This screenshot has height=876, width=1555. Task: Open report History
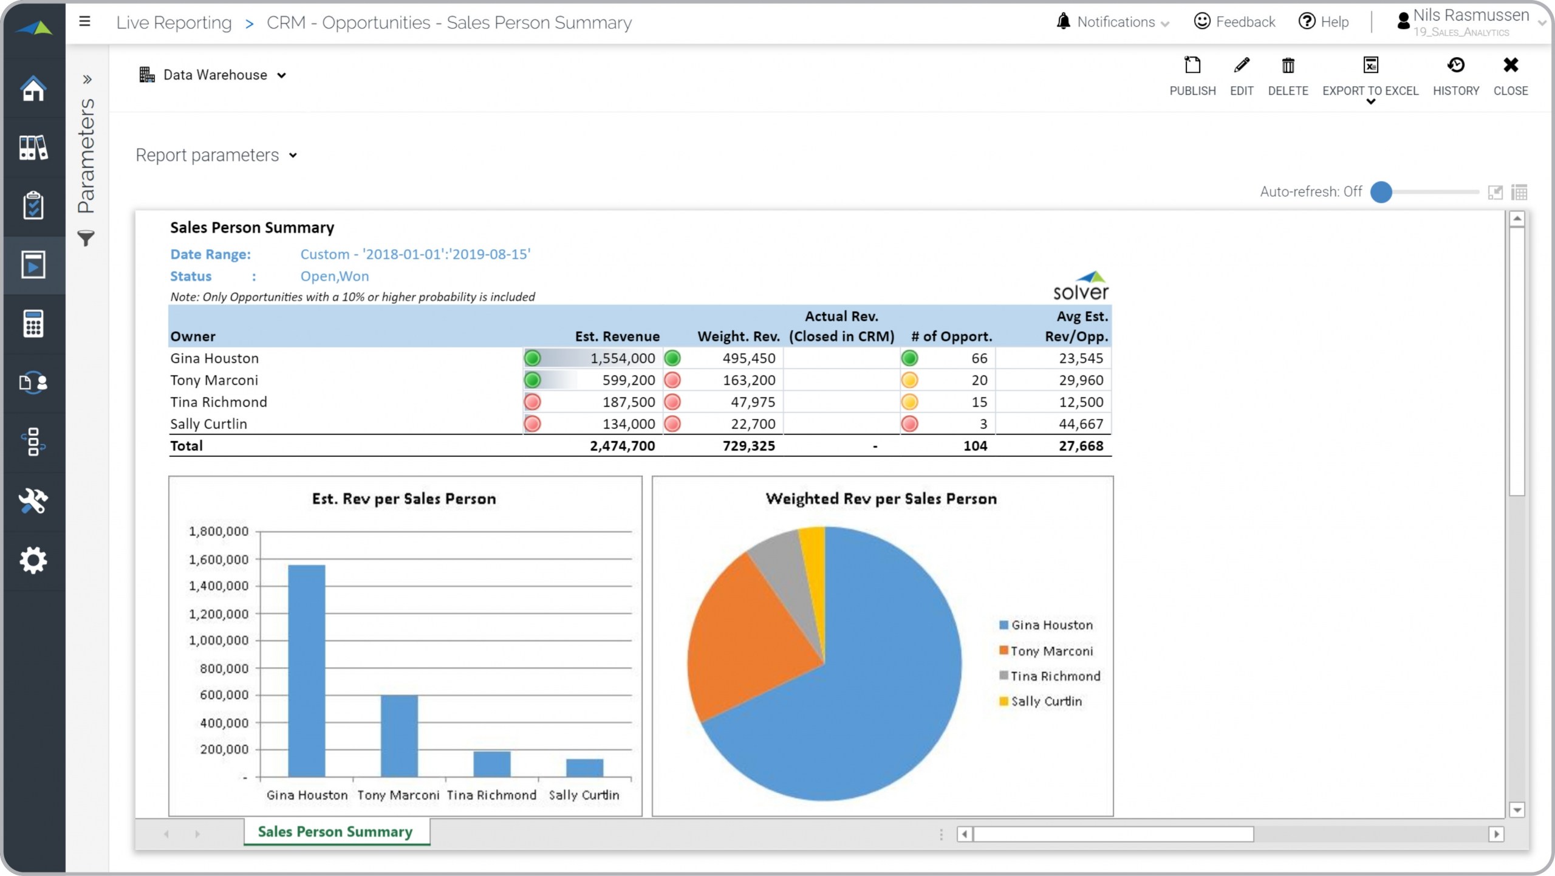pyautogui.click(x=1455, y=66)
